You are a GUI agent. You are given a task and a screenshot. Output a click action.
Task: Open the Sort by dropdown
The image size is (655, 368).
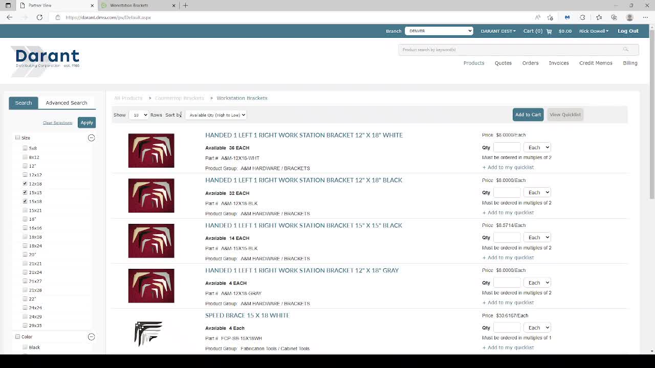pos(216,115)
